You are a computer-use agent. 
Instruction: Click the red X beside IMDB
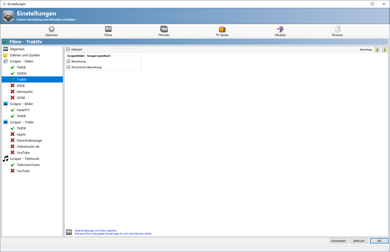12,86
